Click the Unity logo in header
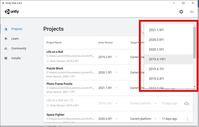 [12, 12]
